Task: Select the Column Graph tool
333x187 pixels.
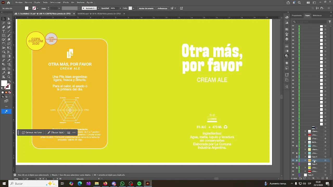Action: click(4, 69)
